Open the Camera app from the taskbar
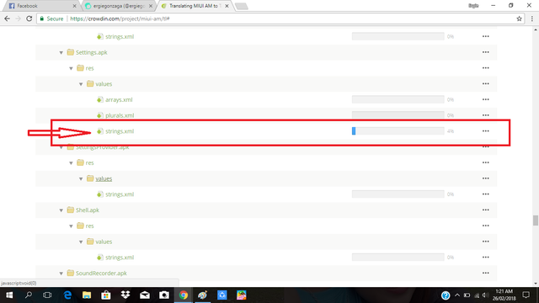This screenshot has height=303, width=539. coord(164,295)
